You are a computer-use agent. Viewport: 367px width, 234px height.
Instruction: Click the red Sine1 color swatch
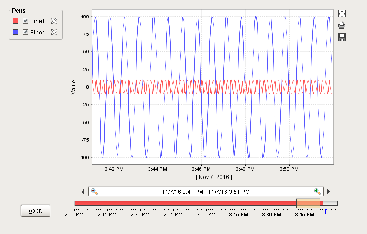tap(16, 21)
